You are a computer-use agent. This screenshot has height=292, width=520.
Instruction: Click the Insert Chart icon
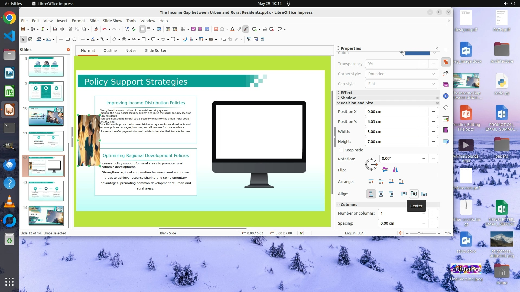point(207,29)
